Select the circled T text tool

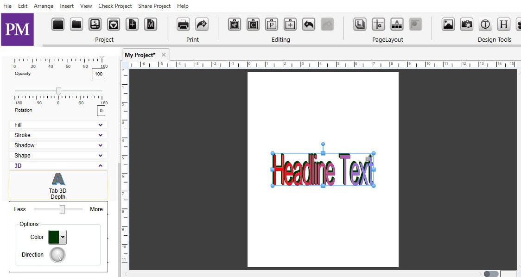tap(485, 25)
